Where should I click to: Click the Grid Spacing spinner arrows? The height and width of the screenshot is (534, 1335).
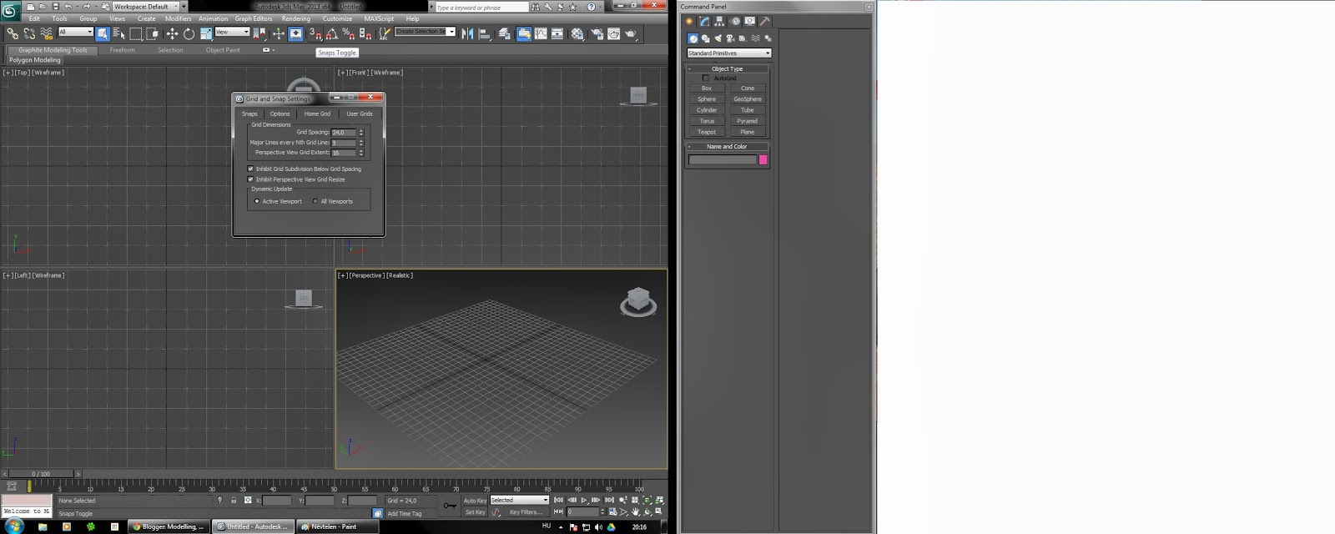(361, 132)
